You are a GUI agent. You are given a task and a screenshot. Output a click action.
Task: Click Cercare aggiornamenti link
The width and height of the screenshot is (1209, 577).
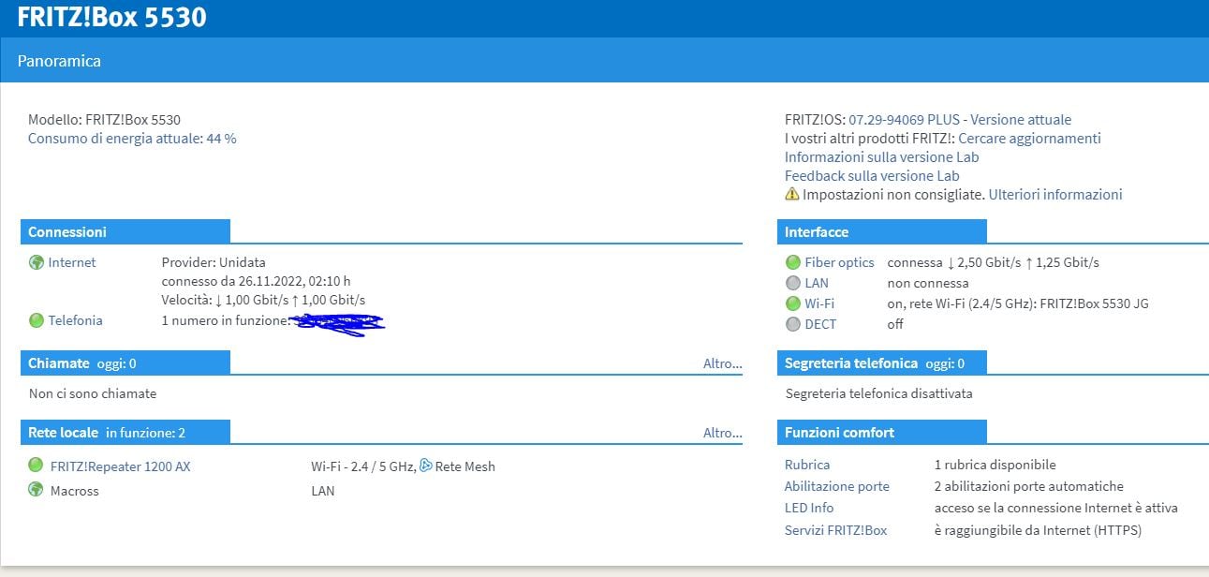(x=1029, y=139)
